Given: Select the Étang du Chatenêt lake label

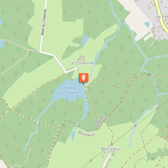Looking at the screenshot, I should click(x=70, y=90).
